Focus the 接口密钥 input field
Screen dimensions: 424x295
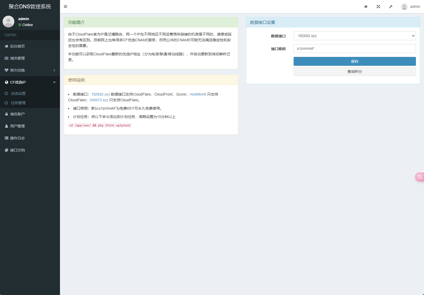point(355,49)
